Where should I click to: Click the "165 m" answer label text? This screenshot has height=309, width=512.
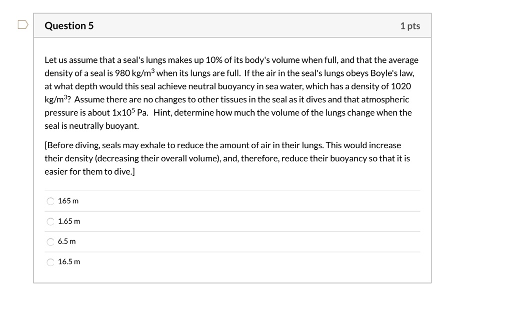coord(68,201)
